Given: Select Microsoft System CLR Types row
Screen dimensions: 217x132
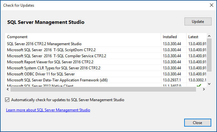Looking at the screenshot, I should [x=54, y=68].
